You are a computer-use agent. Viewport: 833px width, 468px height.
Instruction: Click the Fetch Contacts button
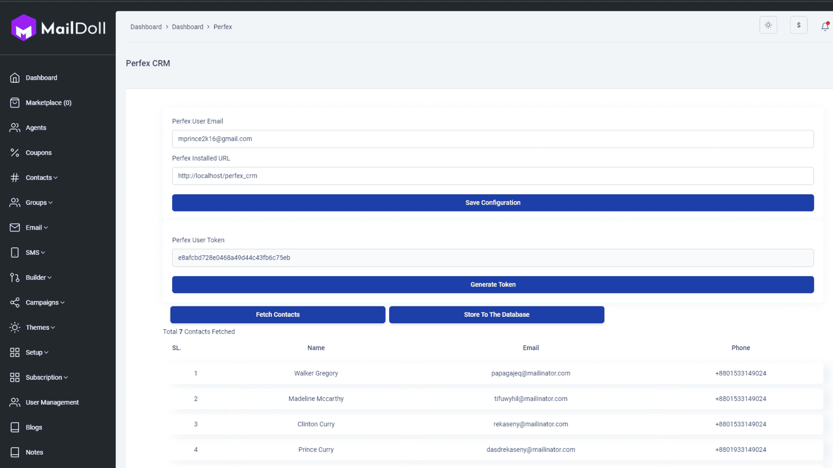coord(278,315)
